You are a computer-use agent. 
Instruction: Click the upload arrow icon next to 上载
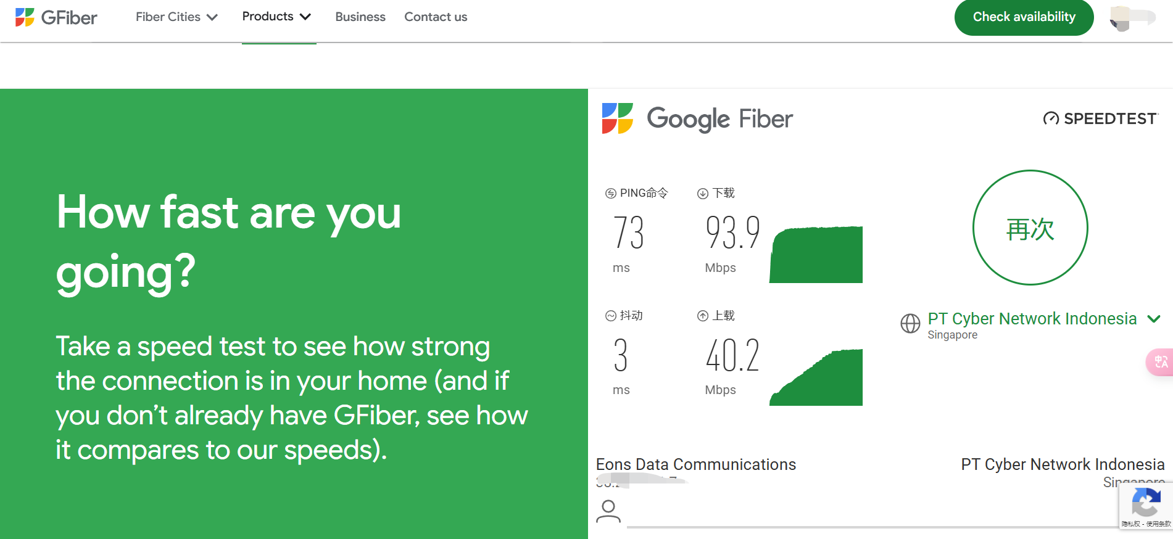coord(702,316)
